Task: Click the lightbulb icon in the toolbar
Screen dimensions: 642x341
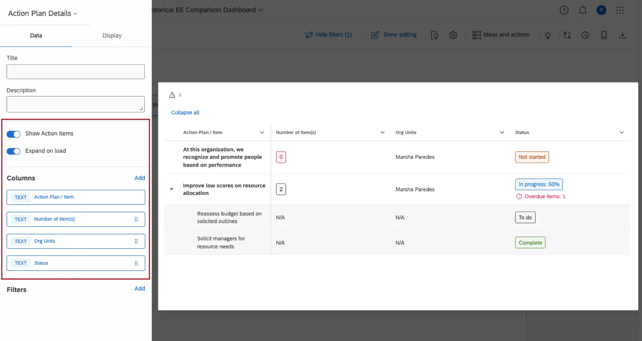Action: click(548, 35)
